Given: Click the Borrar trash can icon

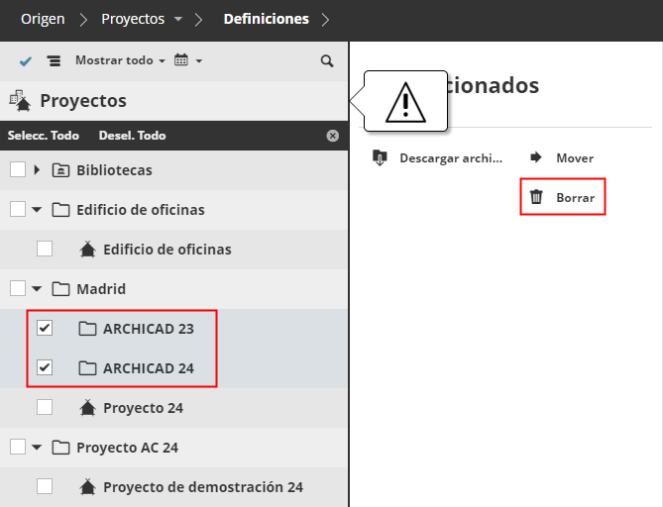Looking at the screenshot, I should [x=536, y=197].
